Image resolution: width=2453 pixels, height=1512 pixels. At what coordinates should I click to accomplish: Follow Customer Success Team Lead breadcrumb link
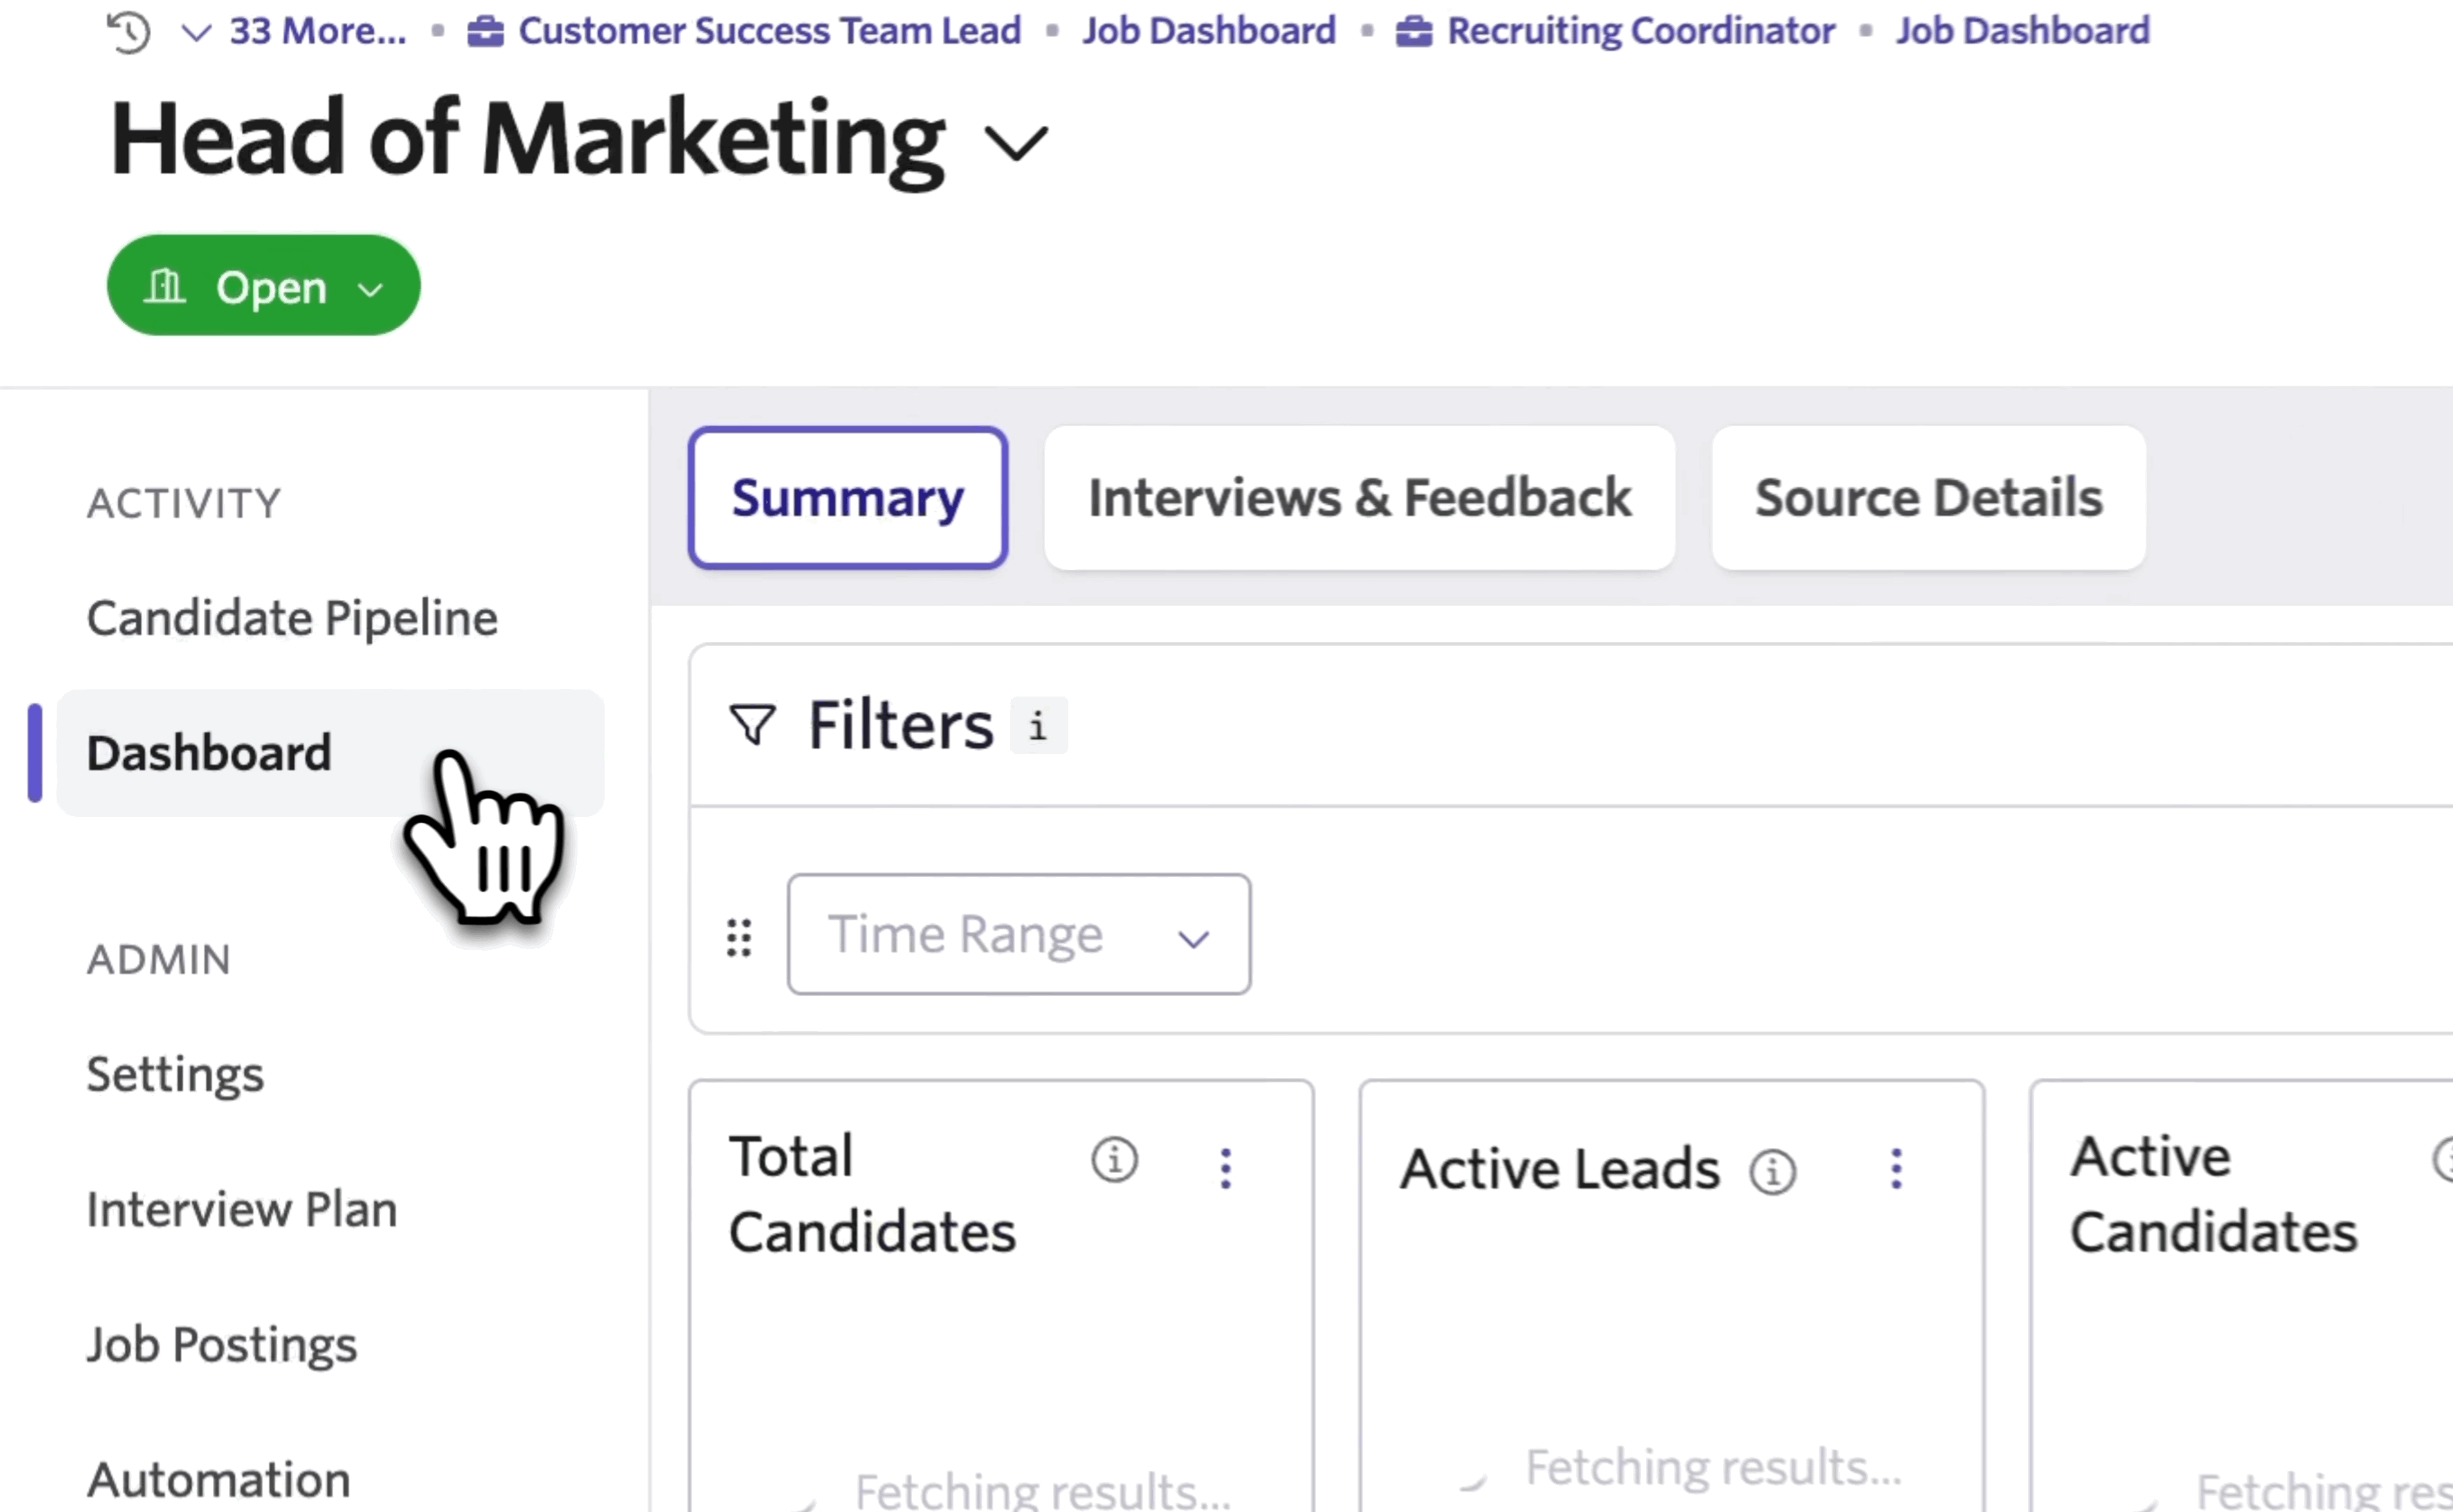[x=769, y=31]
